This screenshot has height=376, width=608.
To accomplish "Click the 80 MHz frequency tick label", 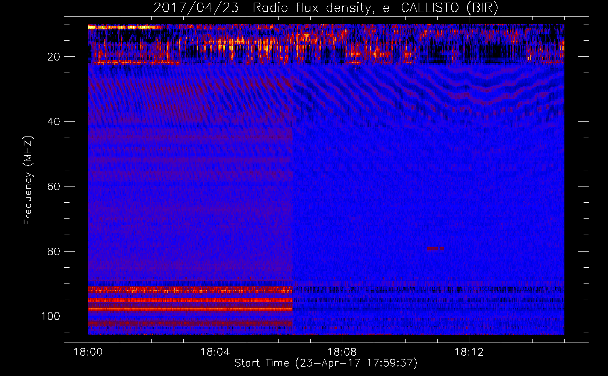I will [54, 251].
